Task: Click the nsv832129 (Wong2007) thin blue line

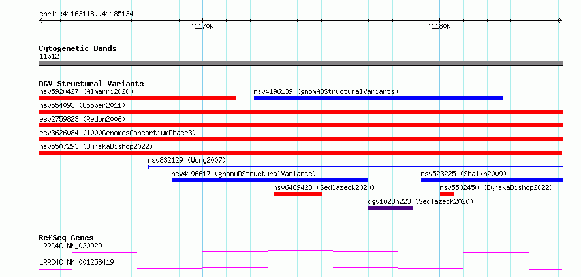Action: [x=355, y=167]
